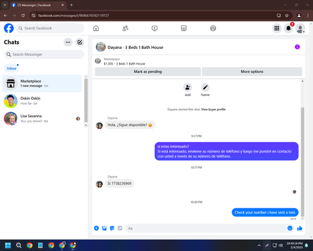
Task: Go back in browser
Action: tap(6, 16)
